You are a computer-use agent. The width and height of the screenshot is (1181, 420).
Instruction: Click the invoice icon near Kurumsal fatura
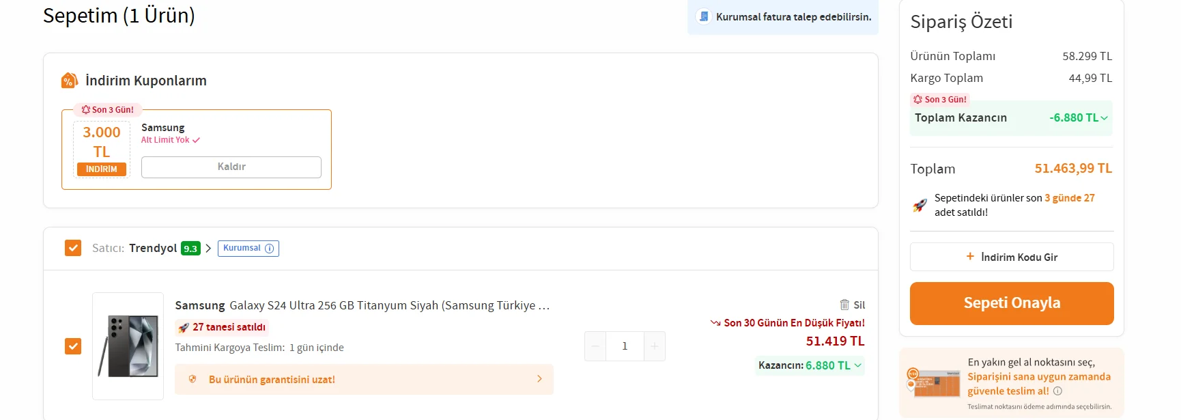[x=704, y=16]
